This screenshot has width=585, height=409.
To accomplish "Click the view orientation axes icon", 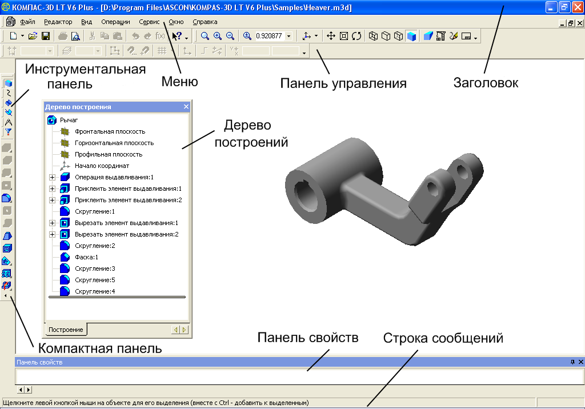I will (306, 36).
